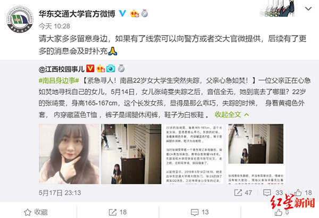The width and height of the screenshot is (319, 218).
Task: Click the blue verified V badge
Action: (122, 13)
